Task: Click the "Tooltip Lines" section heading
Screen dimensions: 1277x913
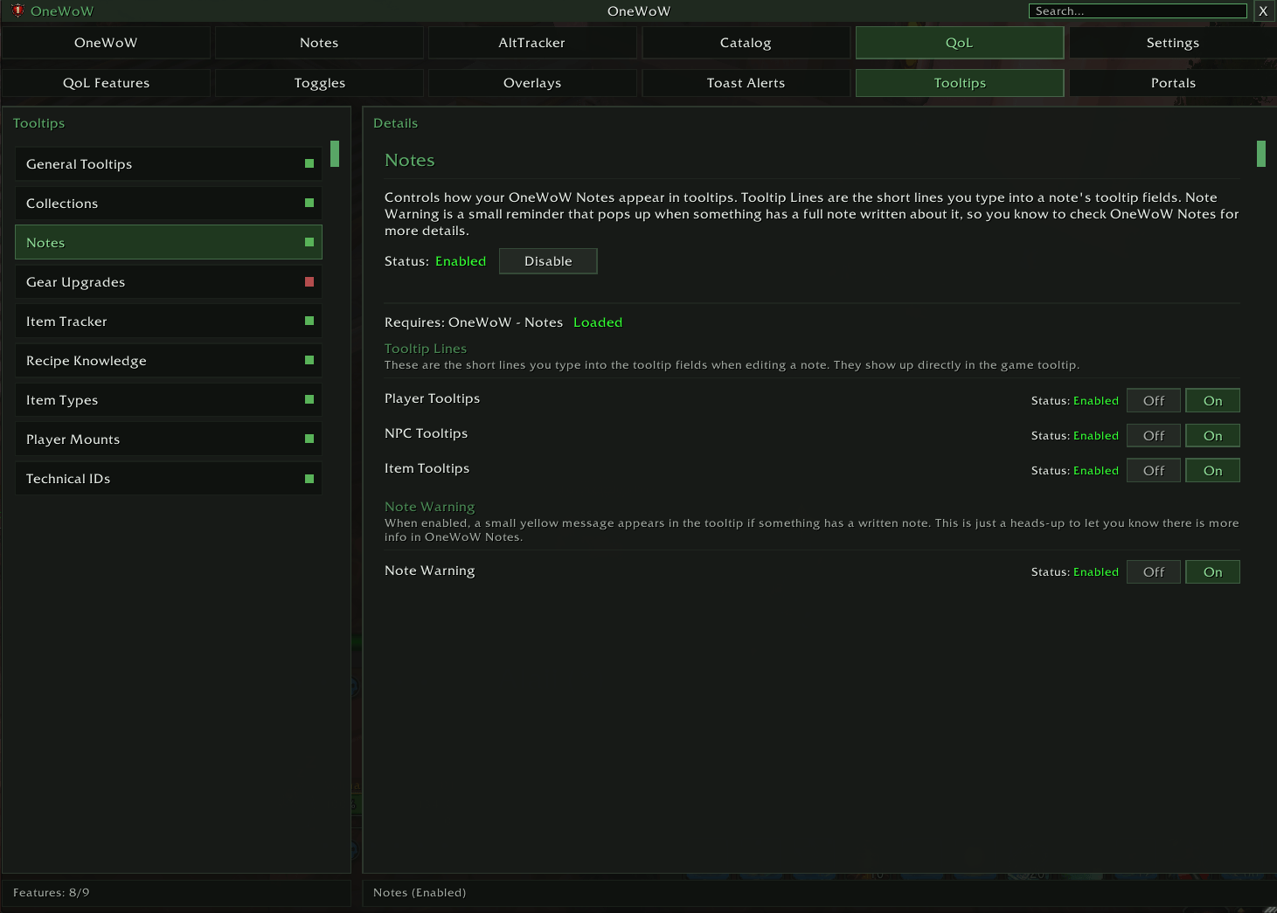Action: point(426,348)
